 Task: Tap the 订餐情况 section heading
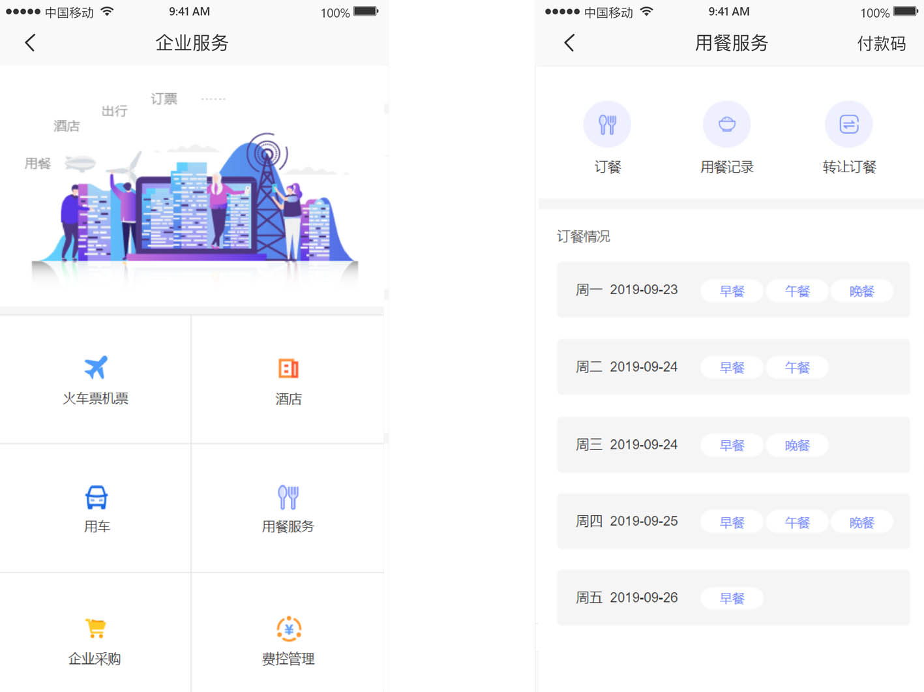click(583, 236)
